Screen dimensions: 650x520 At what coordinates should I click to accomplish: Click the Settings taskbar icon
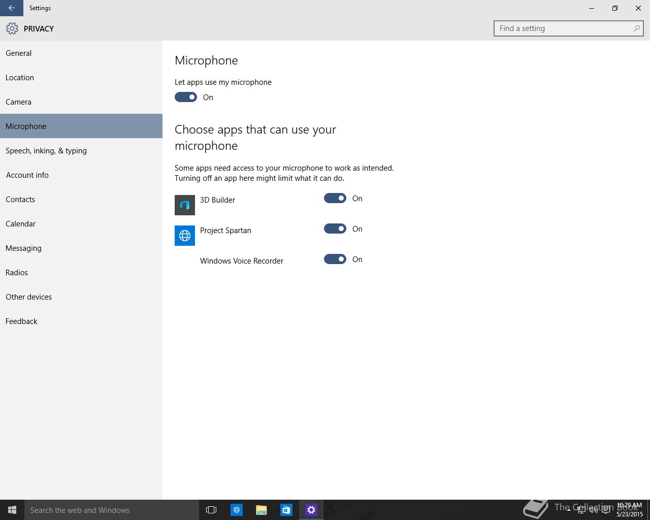311,510
